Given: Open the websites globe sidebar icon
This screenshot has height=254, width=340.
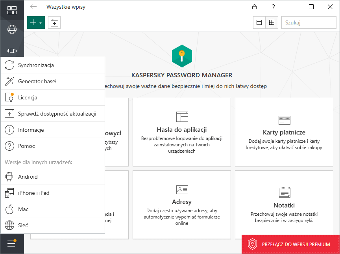Looking at the screenshot, I should pos(12,29).
